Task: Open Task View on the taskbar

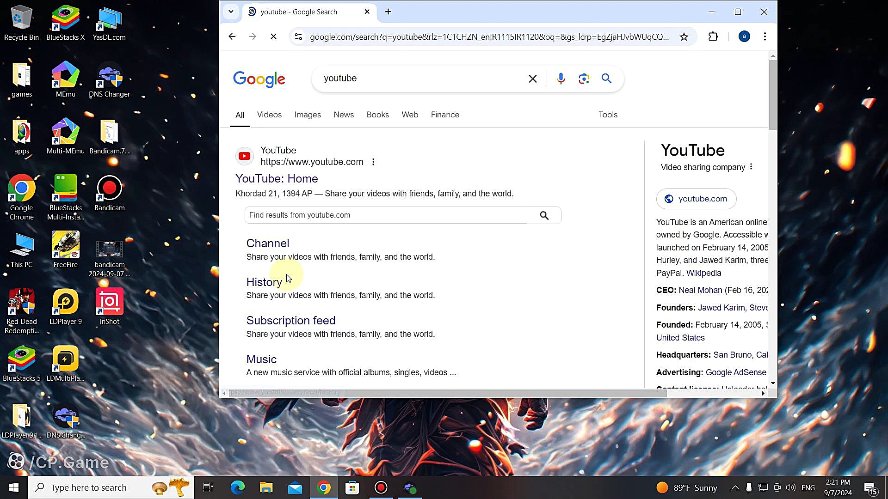Action: (208, 487)
